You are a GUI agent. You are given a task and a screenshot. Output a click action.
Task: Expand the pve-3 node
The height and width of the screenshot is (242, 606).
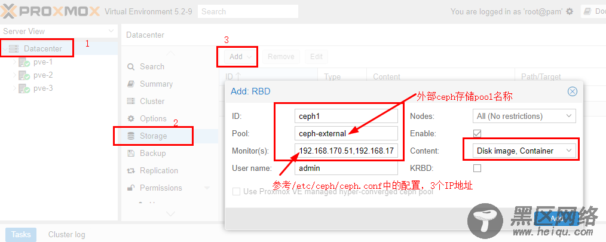point(15,88)
